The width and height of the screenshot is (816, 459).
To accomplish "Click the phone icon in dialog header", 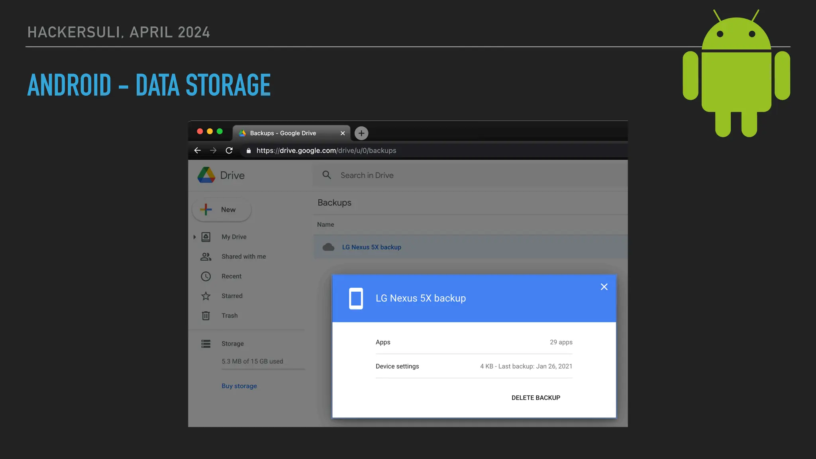I will click(356, 298).
